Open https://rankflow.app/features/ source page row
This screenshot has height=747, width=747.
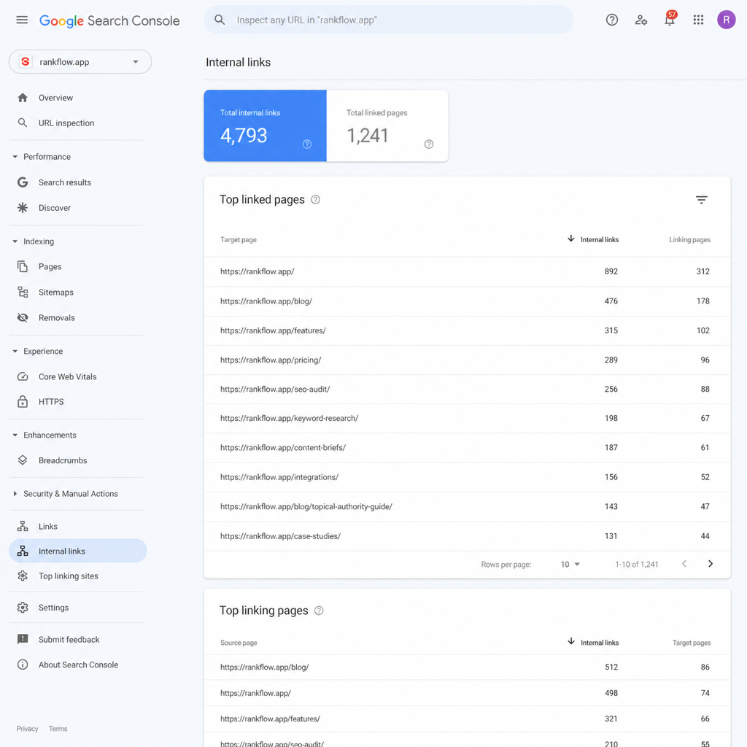coord(467,719)
